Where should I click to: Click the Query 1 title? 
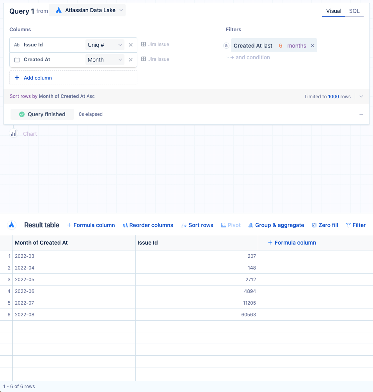[x=22, y=11]
